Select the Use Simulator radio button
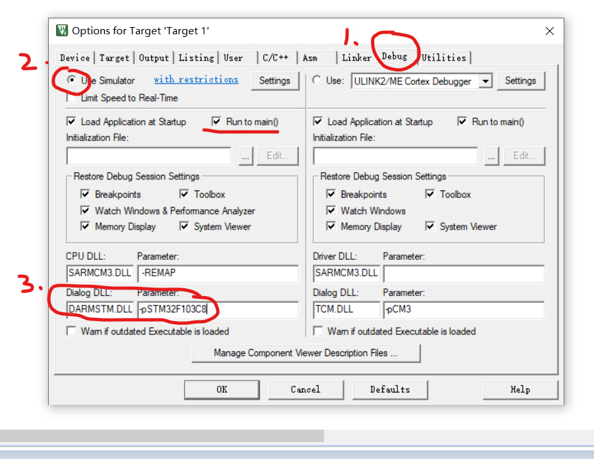 click(71, 80)
